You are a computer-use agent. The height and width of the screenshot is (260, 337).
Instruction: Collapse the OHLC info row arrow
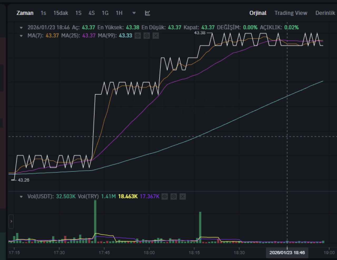(21, 27)
